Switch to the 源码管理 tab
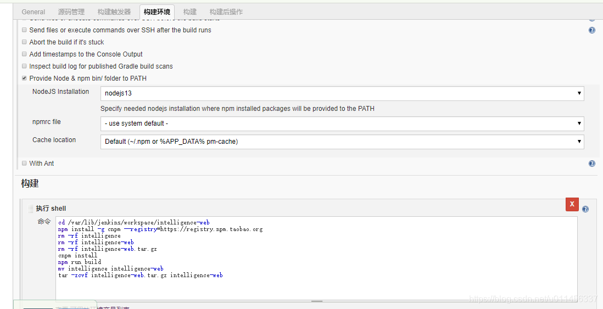 (x=71, y=12)
